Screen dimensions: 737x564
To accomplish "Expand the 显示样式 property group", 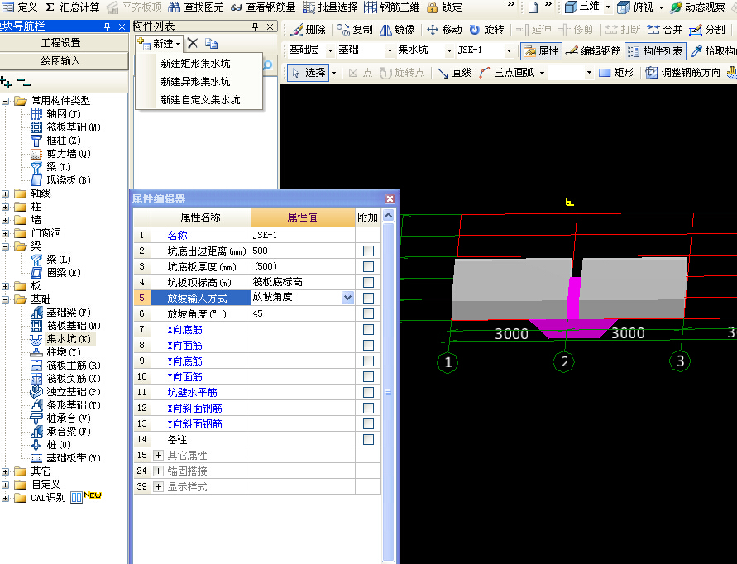I will pyautogui.click(x=158, y=486).
